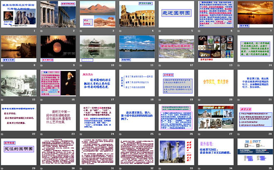The width and height of the screenshot is (274, 170).
Task: Select slide 10 snowy pavilion photo
Action: tap(98, 49)
